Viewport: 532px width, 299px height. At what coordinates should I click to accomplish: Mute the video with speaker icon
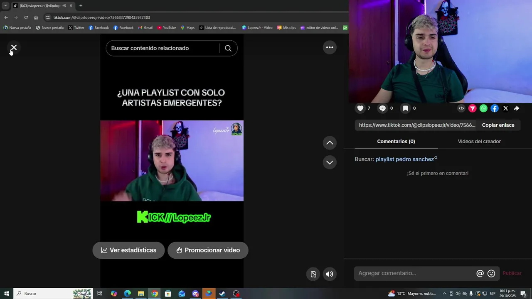click(330, 274)
